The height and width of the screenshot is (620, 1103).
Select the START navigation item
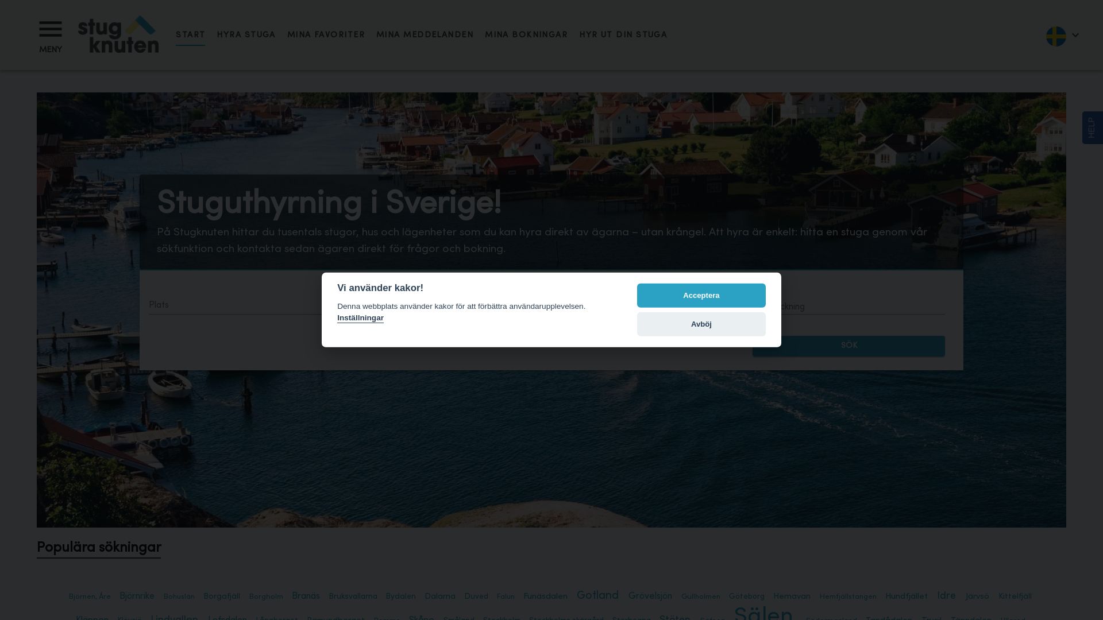point(190,35)
